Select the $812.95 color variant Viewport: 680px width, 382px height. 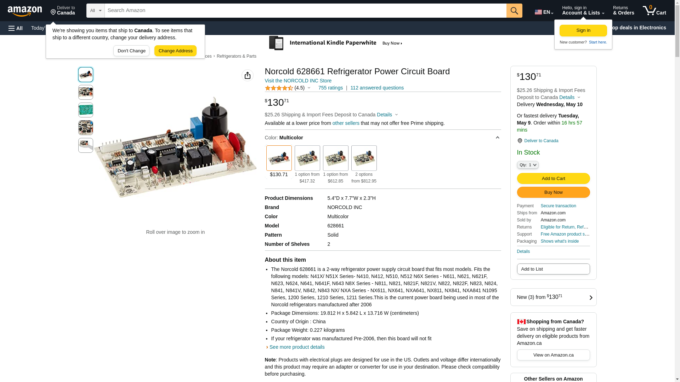coord(364,158)
